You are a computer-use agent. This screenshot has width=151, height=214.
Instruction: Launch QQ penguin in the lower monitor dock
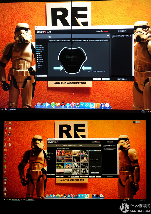tap(65, 196)
